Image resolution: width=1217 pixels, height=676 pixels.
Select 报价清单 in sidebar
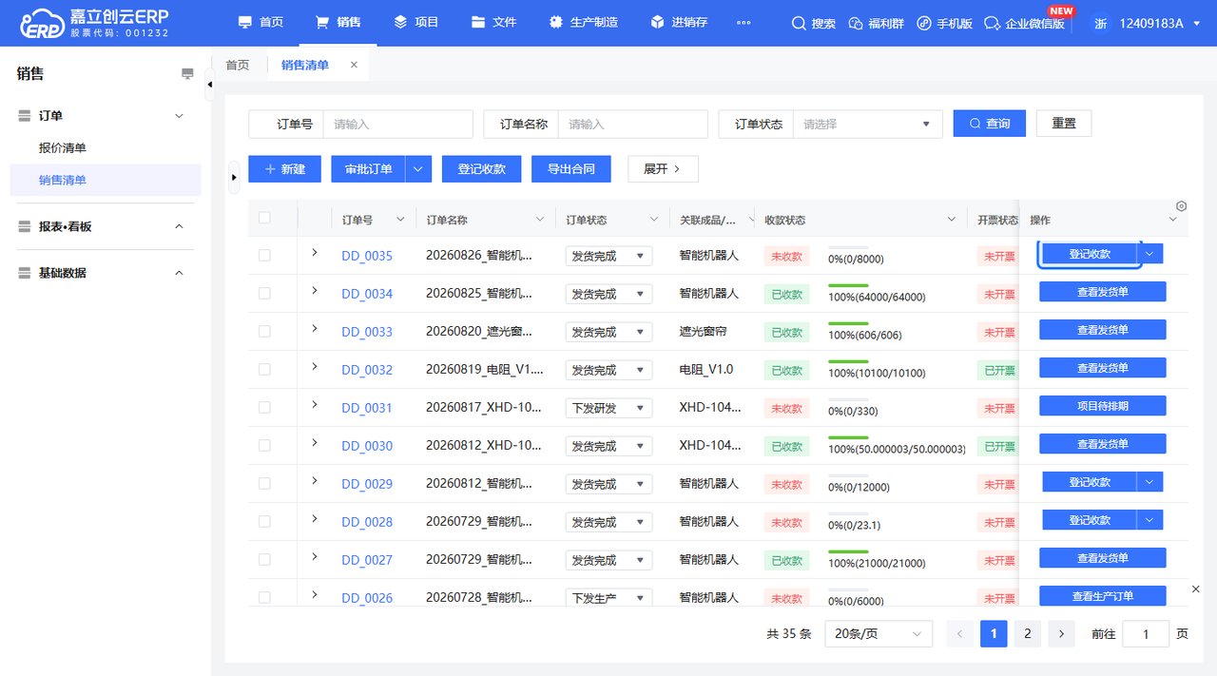click(63, 148)
